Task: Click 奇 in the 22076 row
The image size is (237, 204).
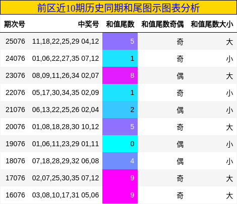Action: (180, 93)
